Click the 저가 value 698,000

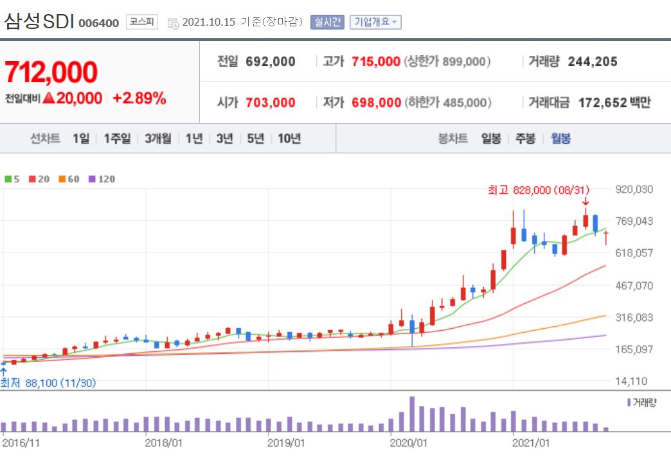point(376,103)
